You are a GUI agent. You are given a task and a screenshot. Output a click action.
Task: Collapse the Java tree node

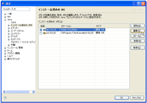coord(5,20)
